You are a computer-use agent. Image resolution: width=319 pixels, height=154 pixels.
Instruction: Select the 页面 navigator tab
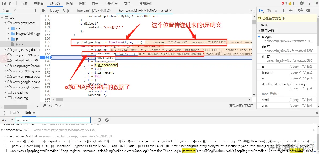click(6, 11)
